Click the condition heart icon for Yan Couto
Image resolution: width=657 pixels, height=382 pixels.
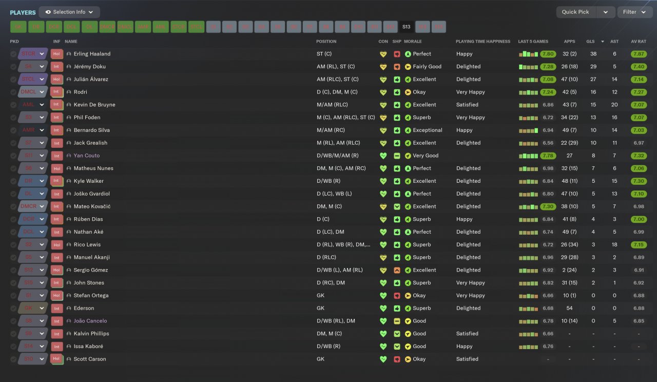pos(383,156)
